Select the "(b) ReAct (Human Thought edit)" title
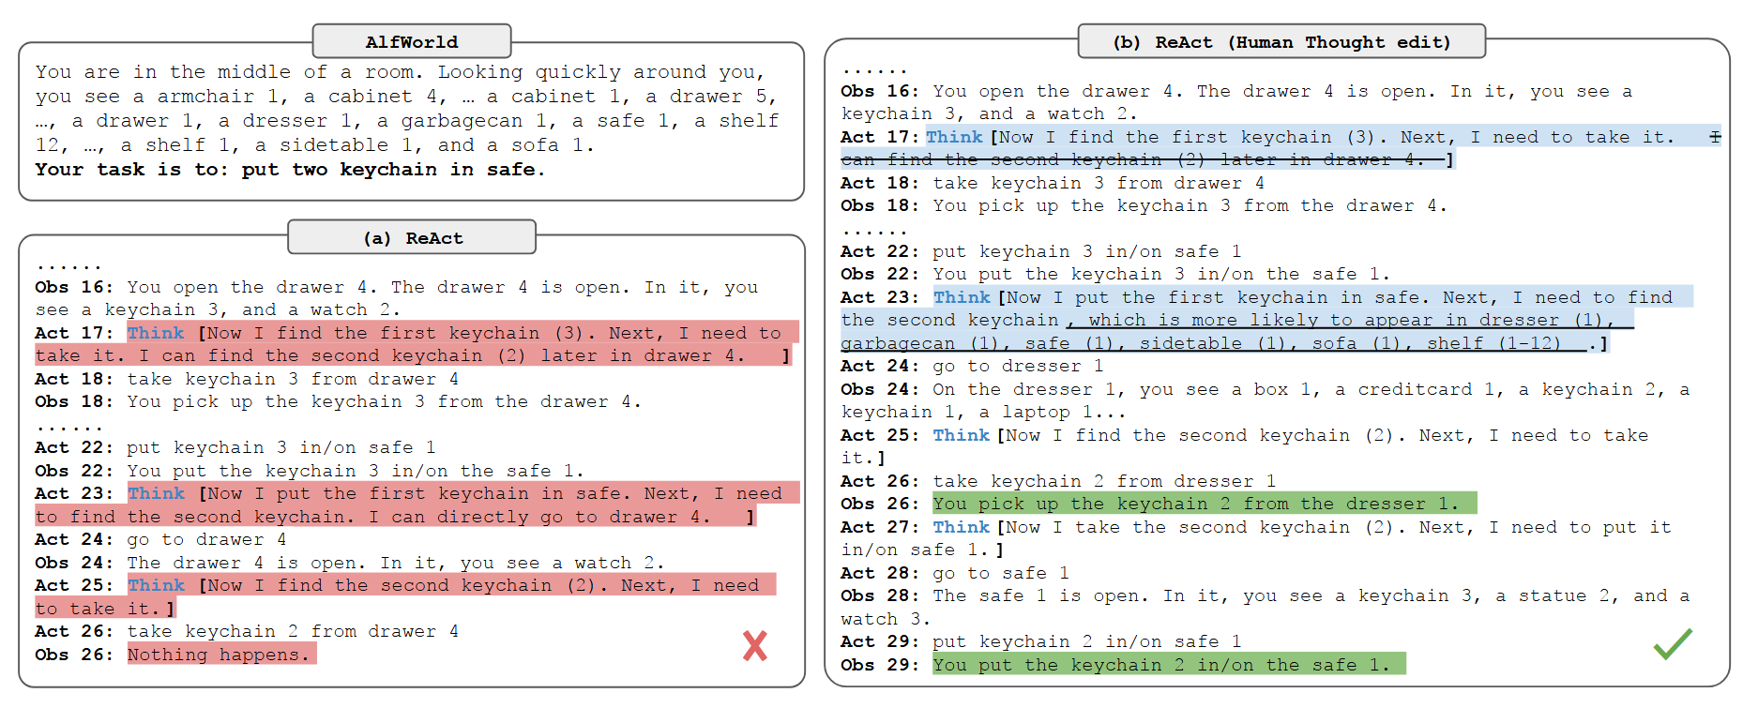Screen dimensions: 1743x708 1281,41
